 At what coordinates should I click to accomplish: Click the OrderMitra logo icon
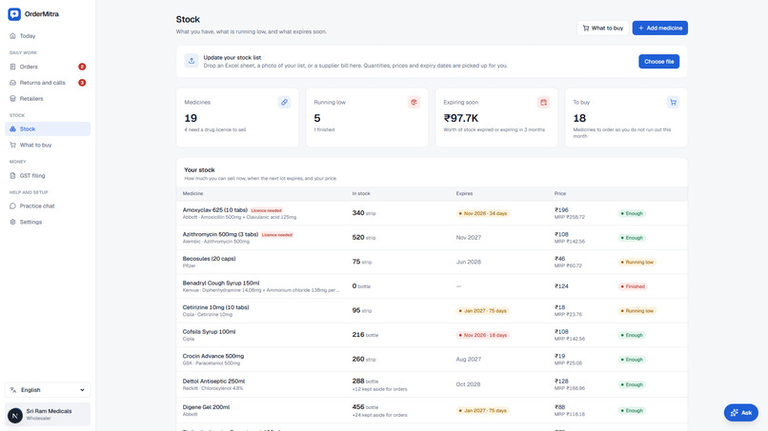click(x=14, y=14)
